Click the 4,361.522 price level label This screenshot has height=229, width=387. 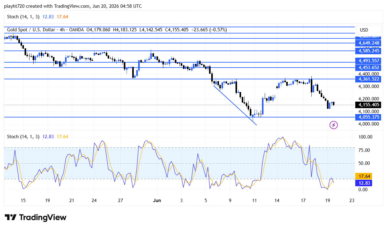pos(369,79)
